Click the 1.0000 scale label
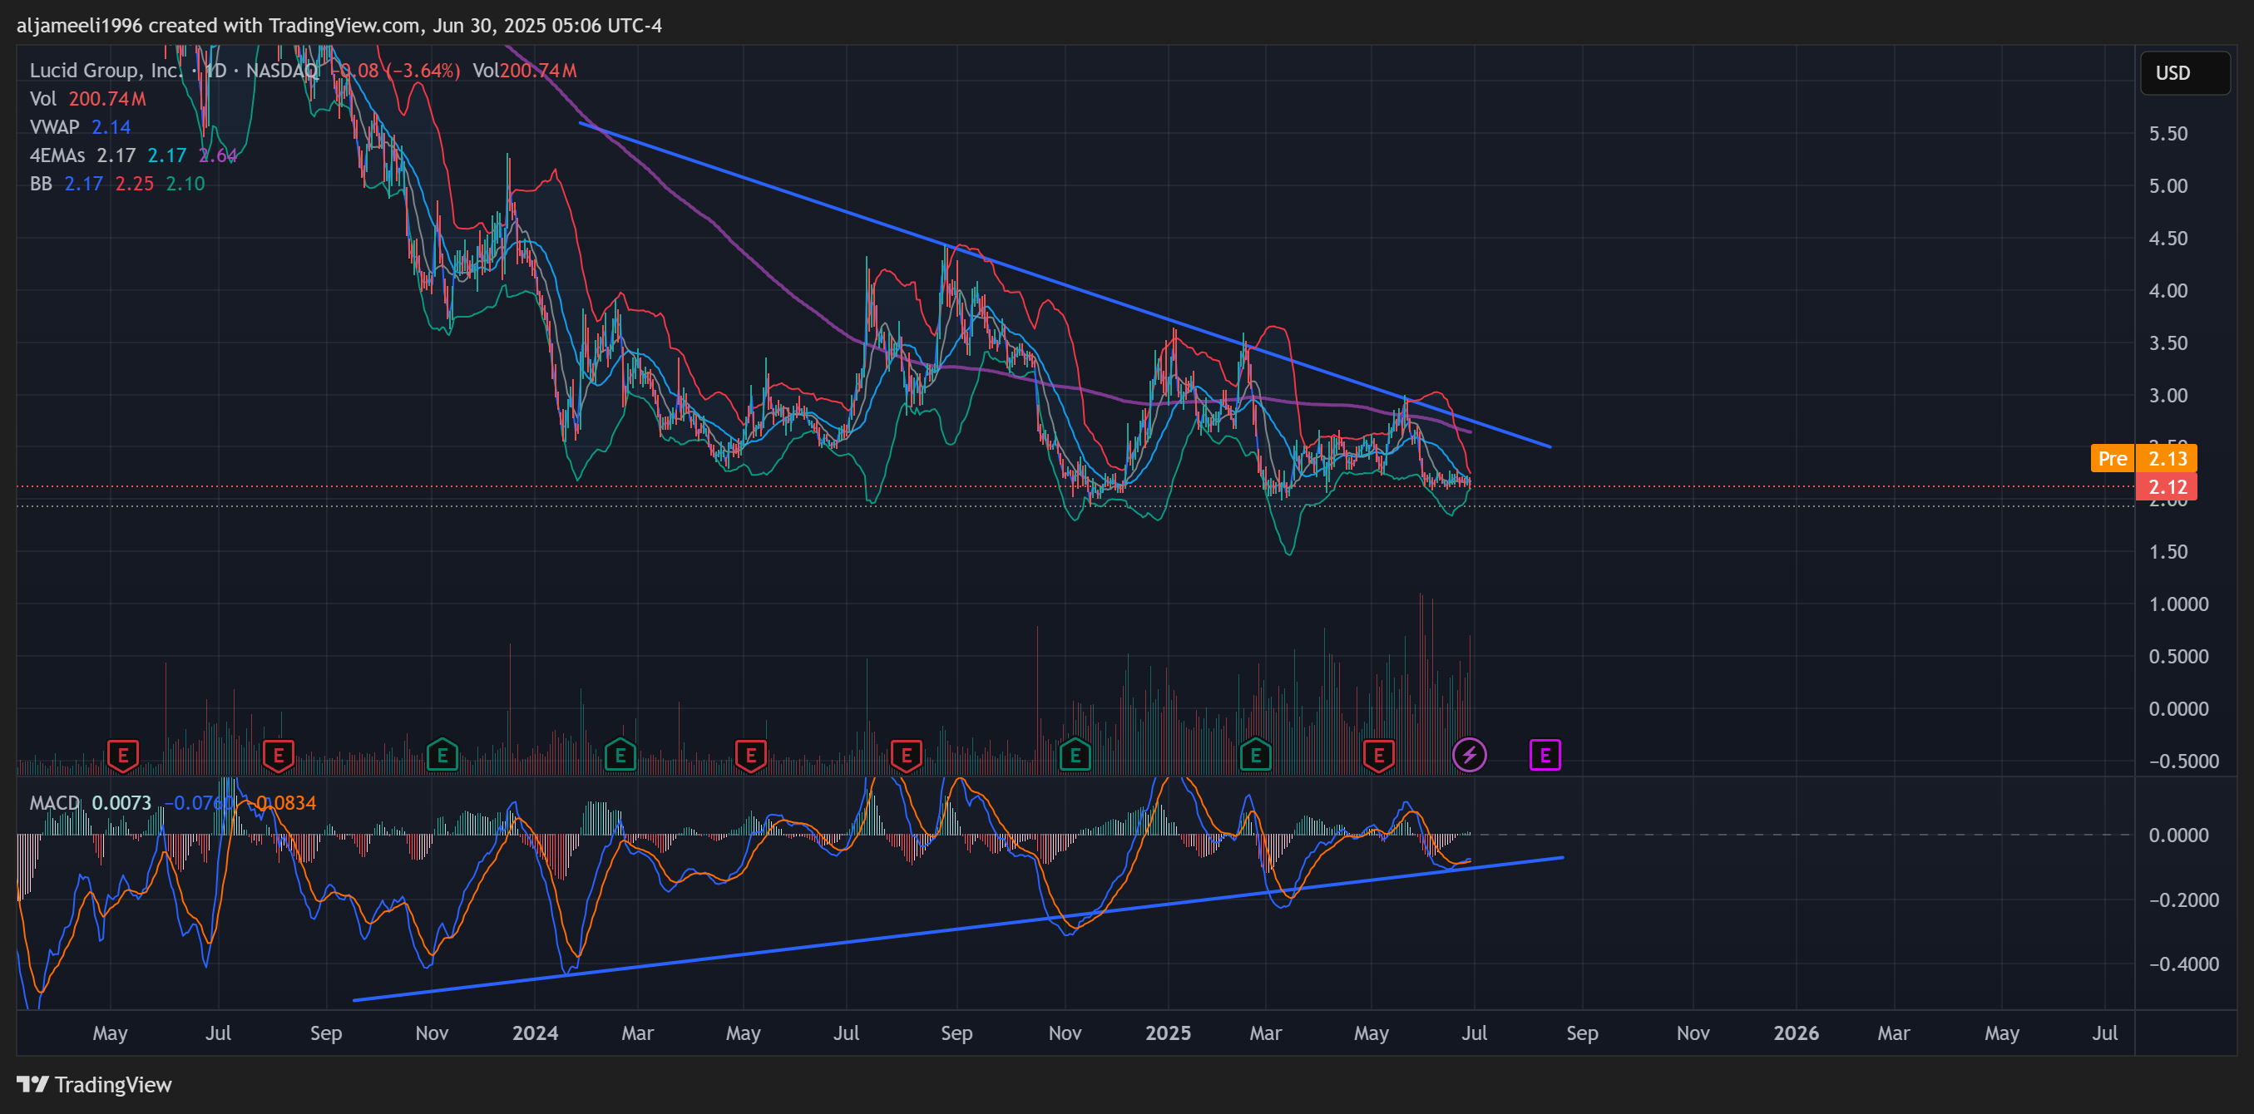 tap(2179, 605)
